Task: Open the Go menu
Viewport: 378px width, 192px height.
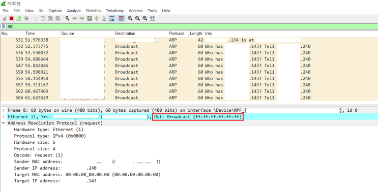Action: tap(41, 11)
